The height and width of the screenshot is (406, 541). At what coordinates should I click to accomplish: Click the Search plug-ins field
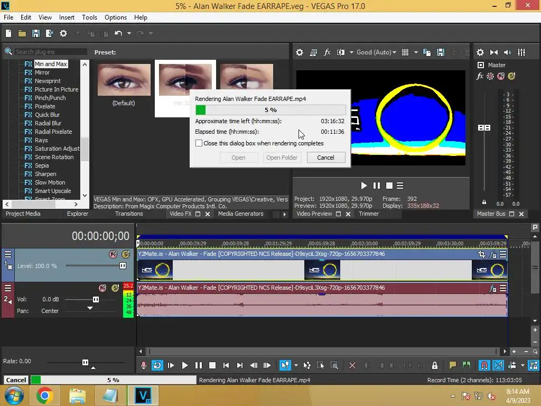pyautogui.click(x=51, y=52)
